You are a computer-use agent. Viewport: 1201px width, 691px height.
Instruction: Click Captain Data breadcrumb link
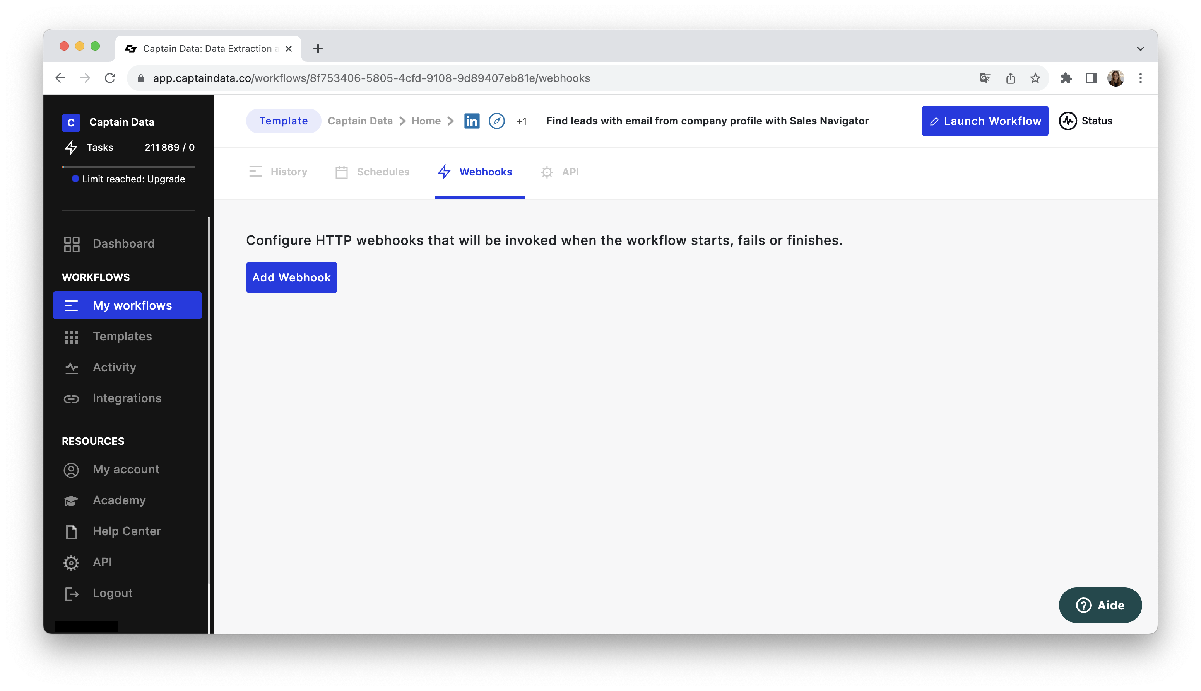(x=360, y=121)
